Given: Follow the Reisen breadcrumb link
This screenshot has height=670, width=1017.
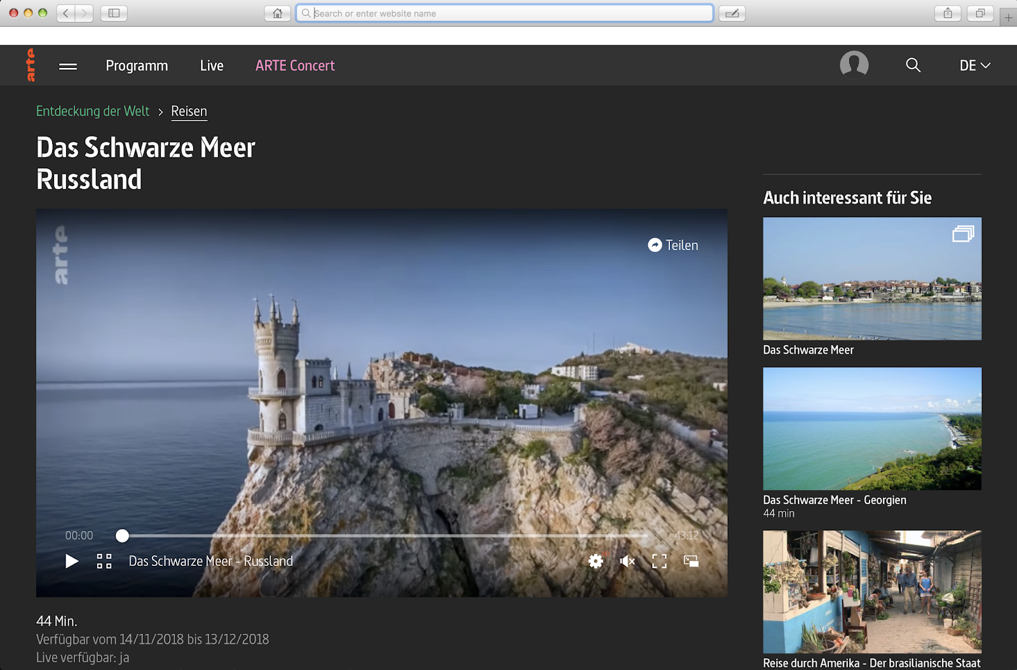Looking at the screenshot, I should [189, 111].
